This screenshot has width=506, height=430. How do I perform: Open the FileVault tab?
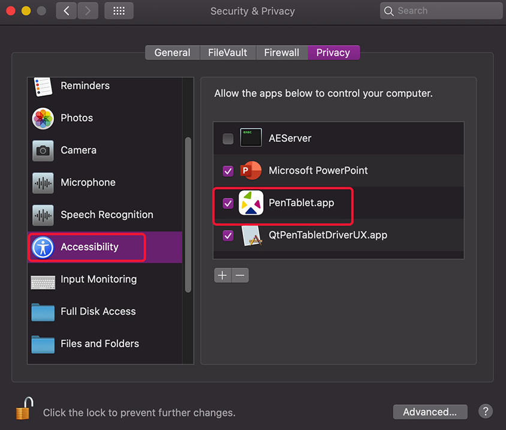tap(227, 53)
